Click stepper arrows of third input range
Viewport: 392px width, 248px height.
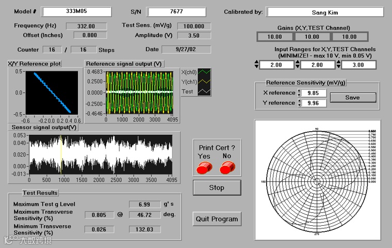coord(339,65)
